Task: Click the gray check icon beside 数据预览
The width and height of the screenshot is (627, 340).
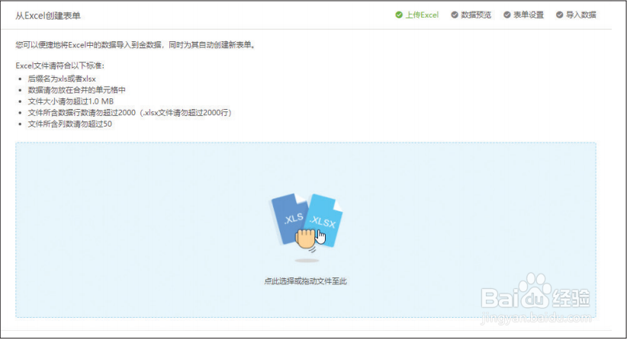Action: [455, 15]
